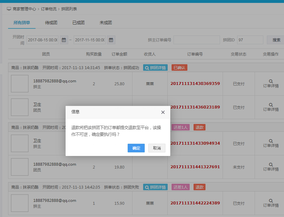Viewport: 284px width, 217px height.
Task: Close the 信息 dialog with the X icon
Action: [x=163, y=112]
